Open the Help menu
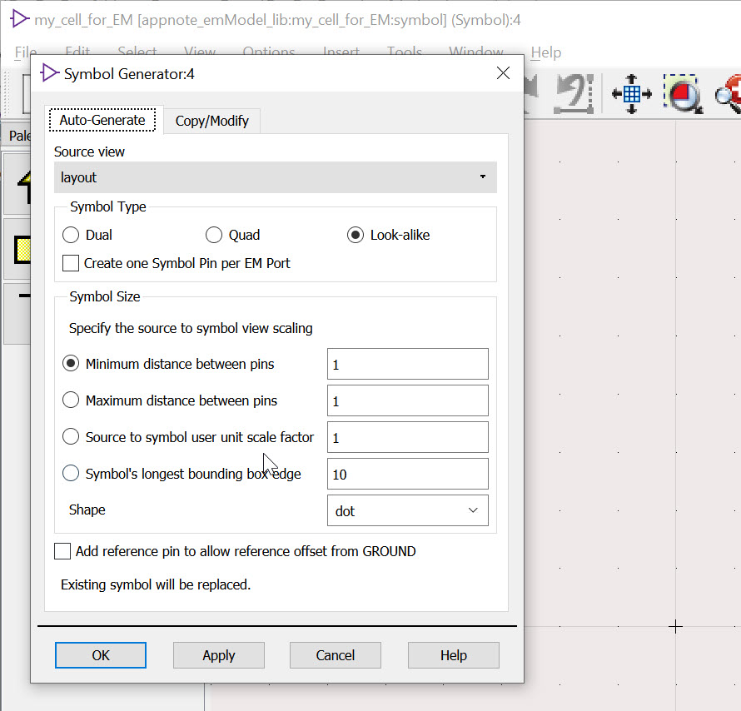 point(545,52)
